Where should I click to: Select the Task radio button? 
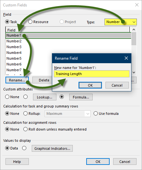7,22
